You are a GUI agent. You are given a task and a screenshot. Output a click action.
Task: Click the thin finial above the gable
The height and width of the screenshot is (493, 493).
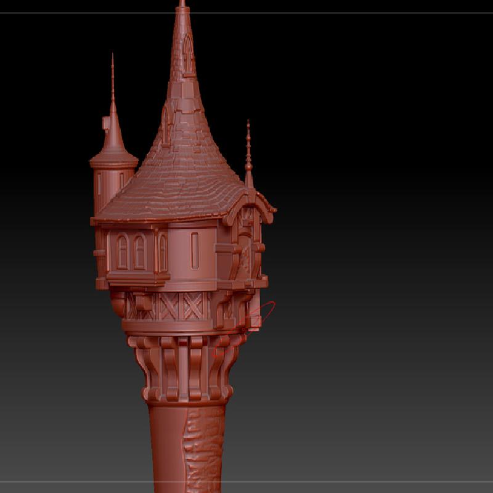248,154
